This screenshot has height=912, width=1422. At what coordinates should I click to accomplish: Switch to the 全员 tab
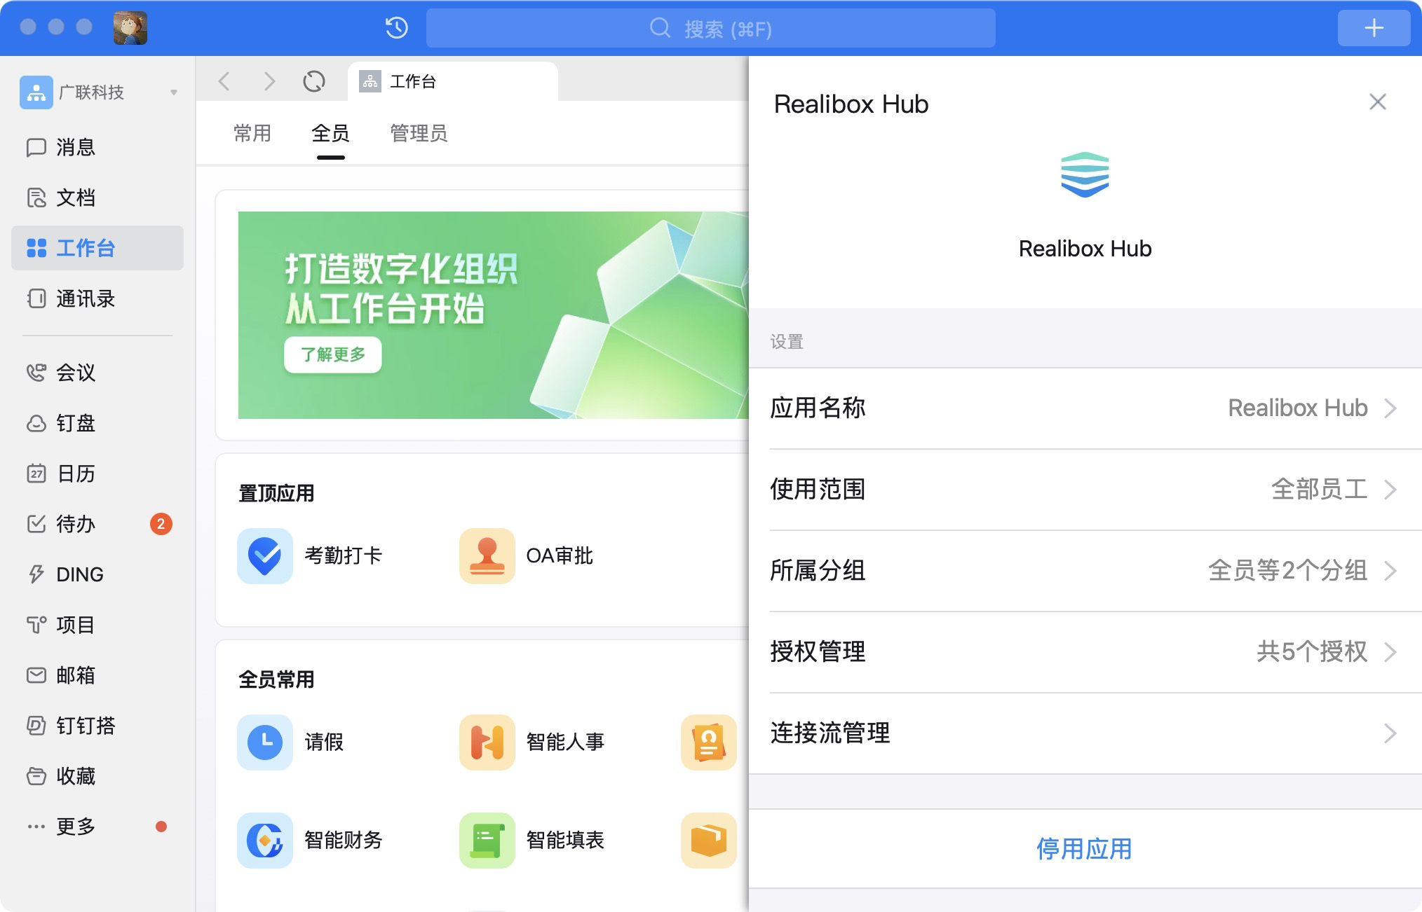330,133
